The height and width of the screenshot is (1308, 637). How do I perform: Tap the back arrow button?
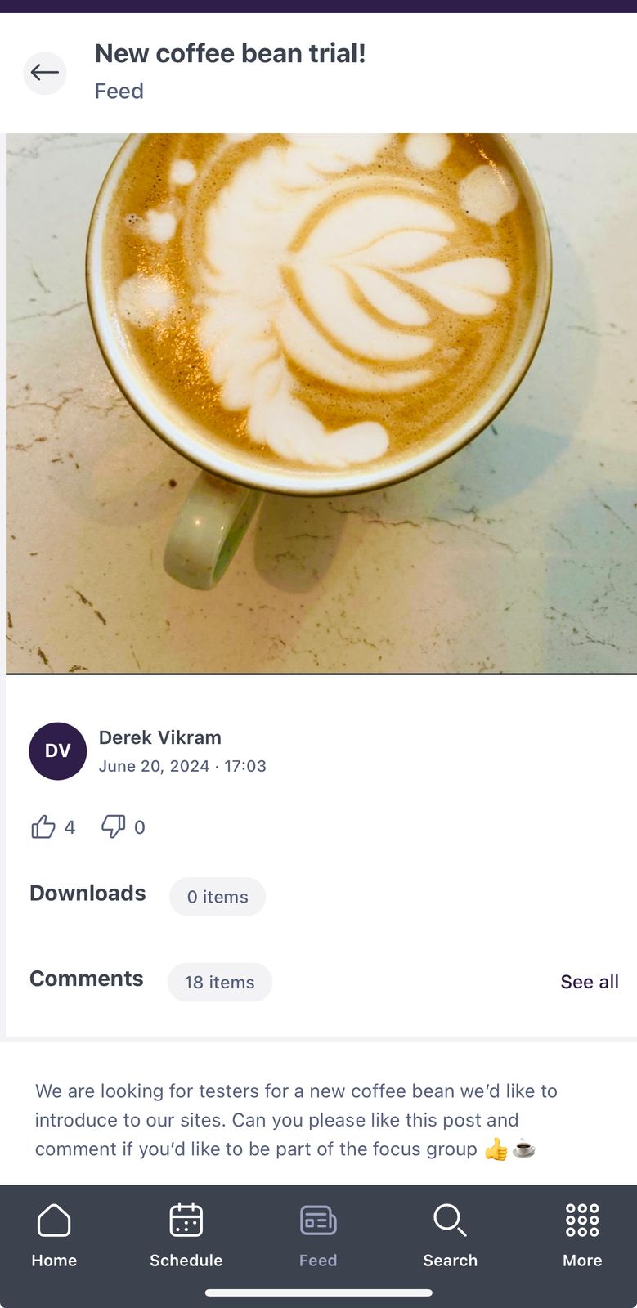(44, 73)
